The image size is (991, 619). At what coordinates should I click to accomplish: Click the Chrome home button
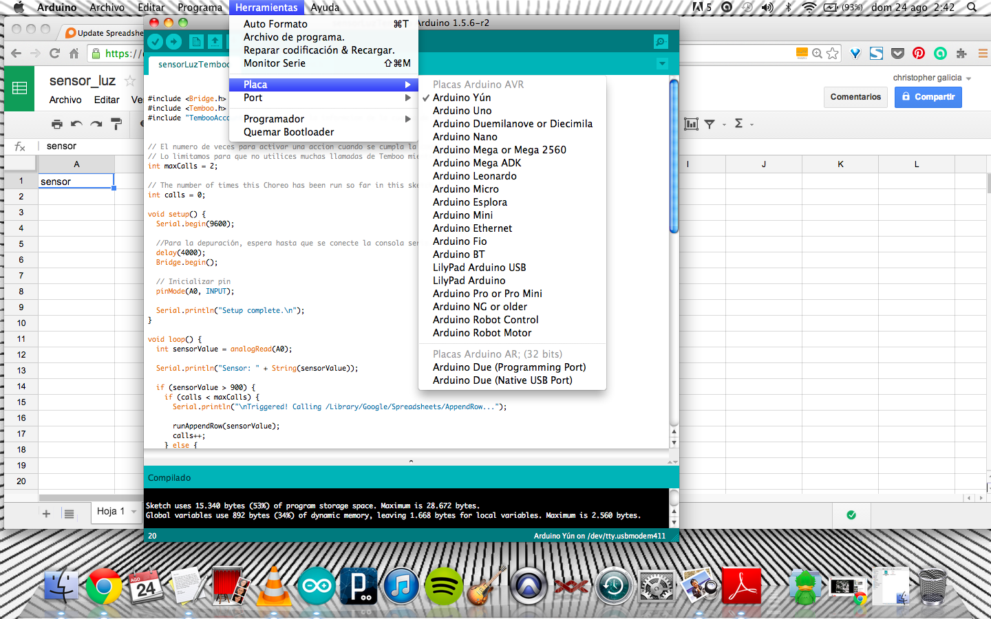point(74,53)
